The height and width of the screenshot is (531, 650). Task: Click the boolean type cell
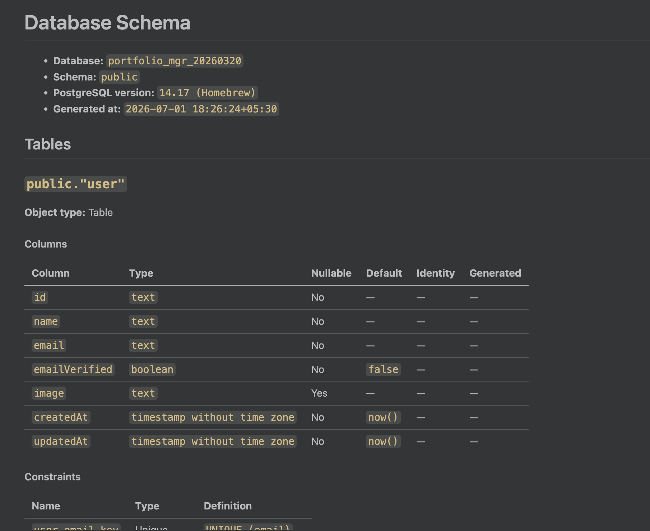coord(152,369)
